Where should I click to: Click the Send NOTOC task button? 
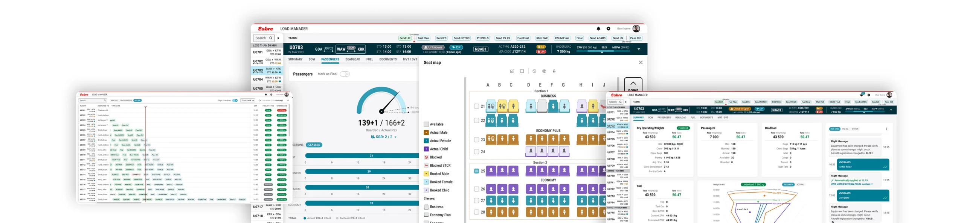(x=461, y=38)
